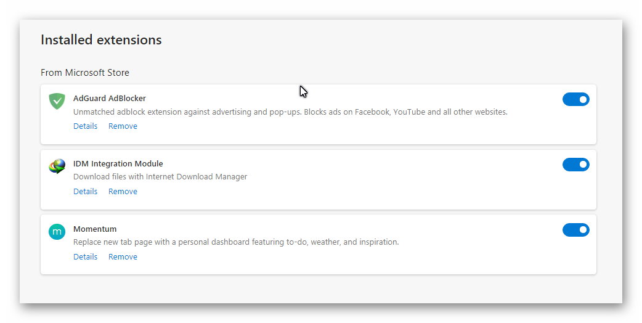Click the Internet Download Manager description text
Screen dimensions: 642x323
[160, 177]
